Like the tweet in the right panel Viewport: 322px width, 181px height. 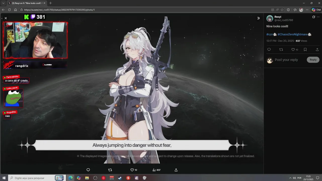coord(293,50)
